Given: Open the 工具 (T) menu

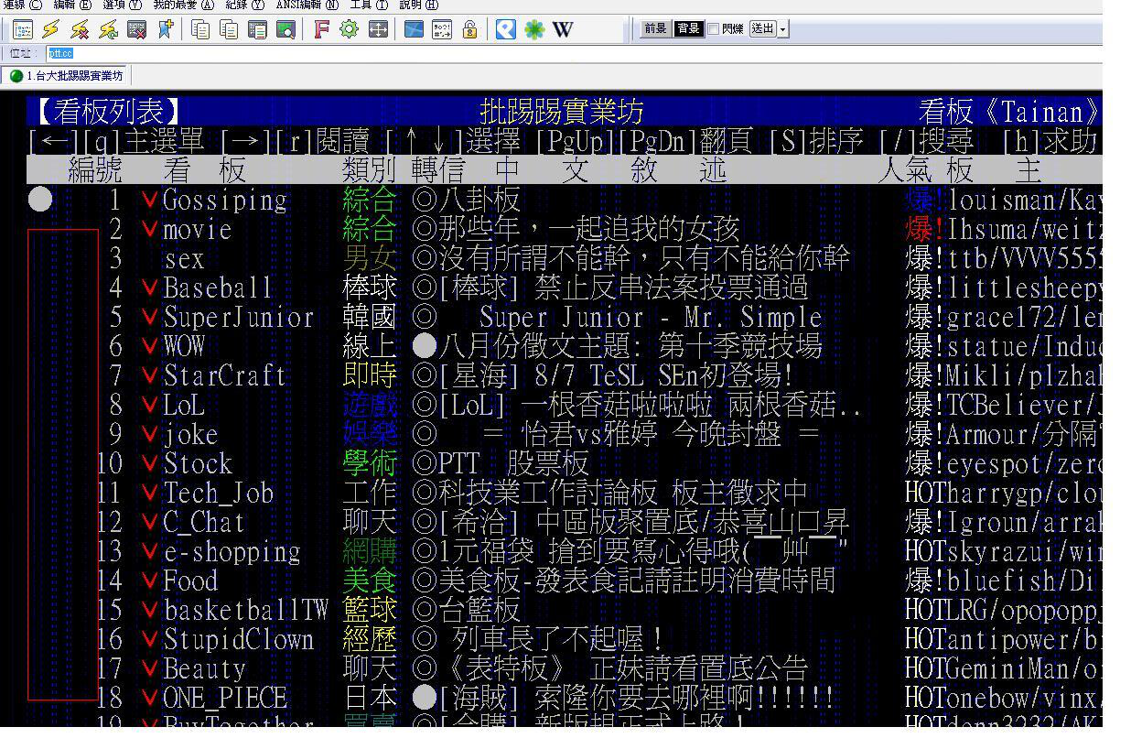Looking at the screenshot, I should [369, 5].
